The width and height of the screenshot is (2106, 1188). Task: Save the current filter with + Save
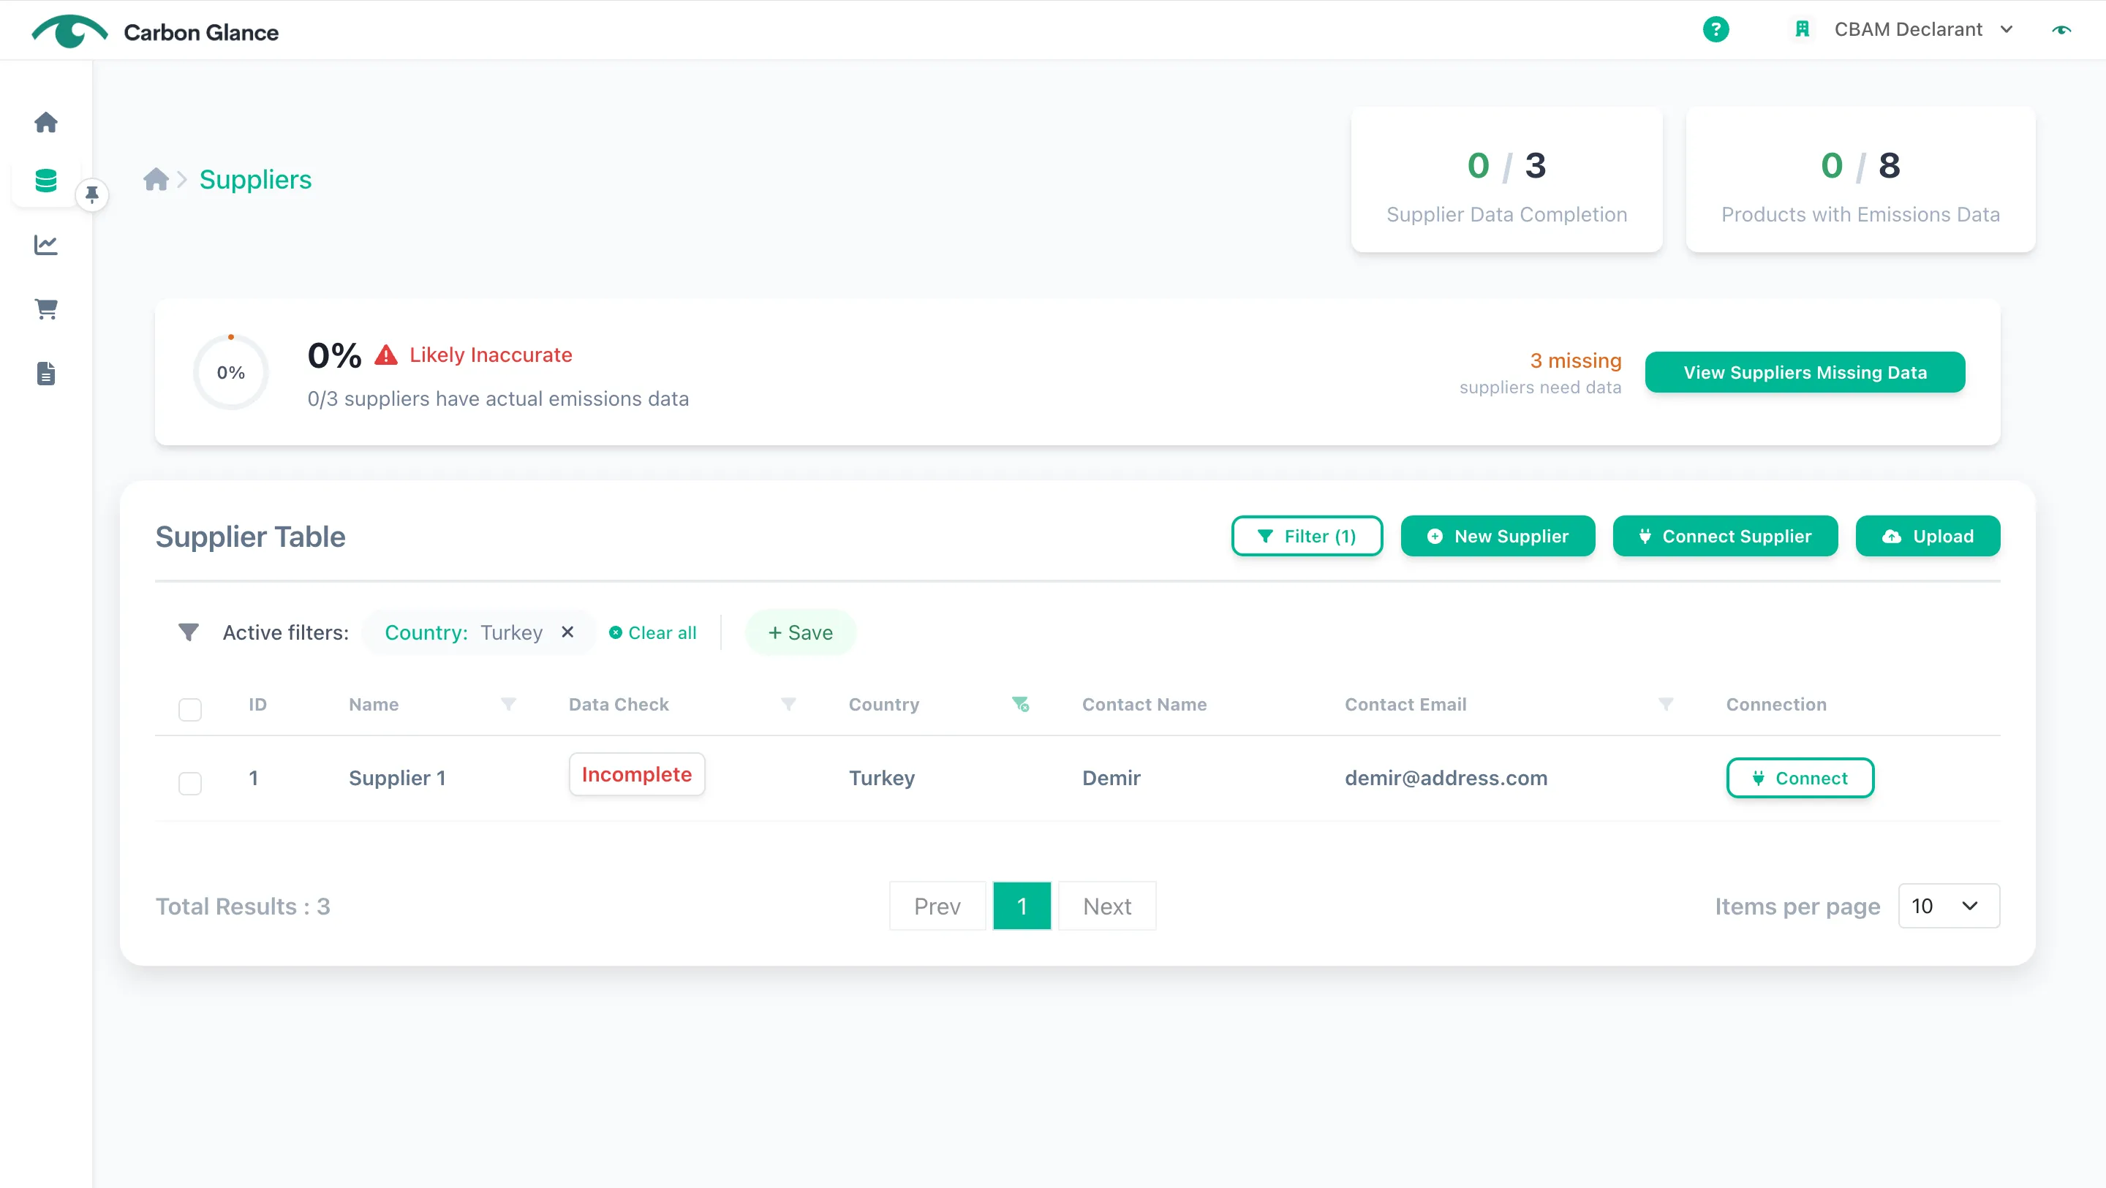click(799, 632)
